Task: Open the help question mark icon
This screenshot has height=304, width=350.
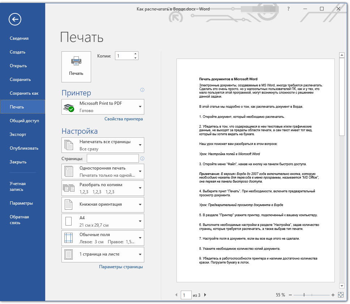Action: [x=289, y=9]
